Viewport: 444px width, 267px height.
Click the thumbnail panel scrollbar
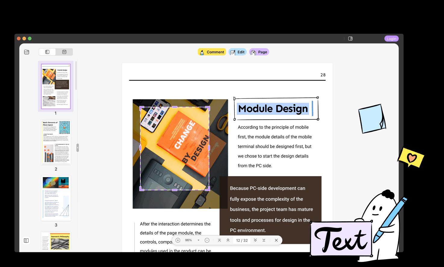[x=76, y=75]
